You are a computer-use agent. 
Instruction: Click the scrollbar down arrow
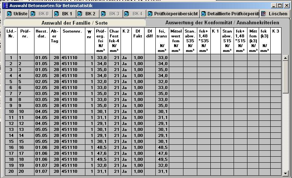(286, 172)
